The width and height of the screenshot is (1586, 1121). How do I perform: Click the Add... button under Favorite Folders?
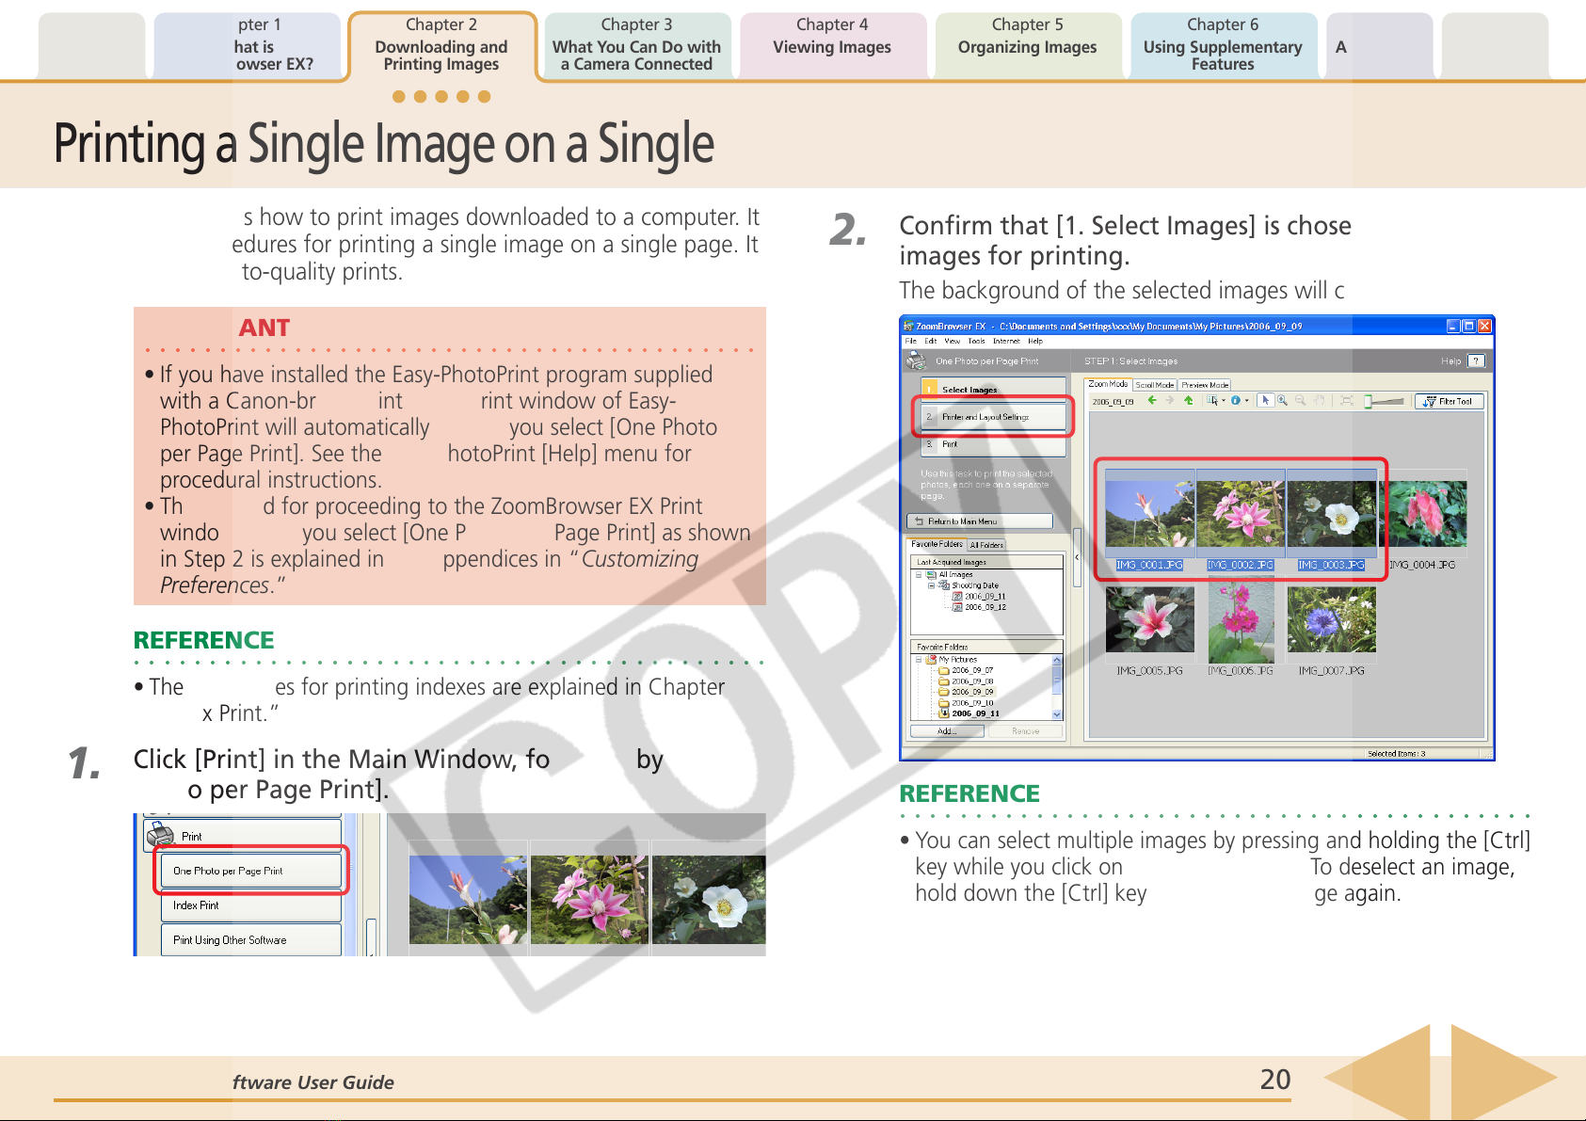(947, 731)
